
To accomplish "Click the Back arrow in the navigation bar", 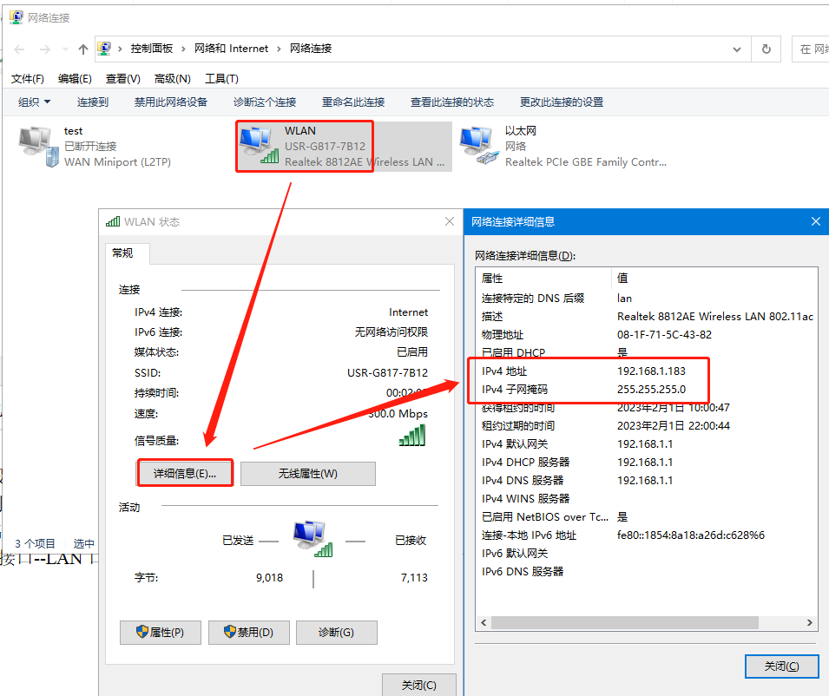I will tap(19, 49).
